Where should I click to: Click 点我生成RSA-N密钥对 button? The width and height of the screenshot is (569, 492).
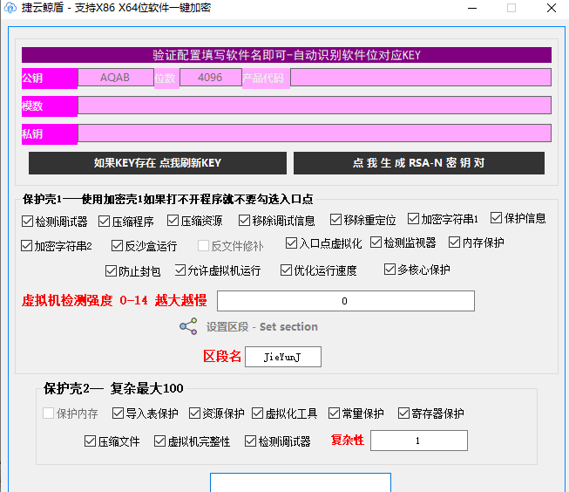419,163
